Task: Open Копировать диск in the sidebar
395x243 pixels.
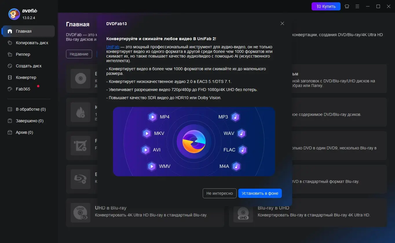Action: click(x=28, y=43)
